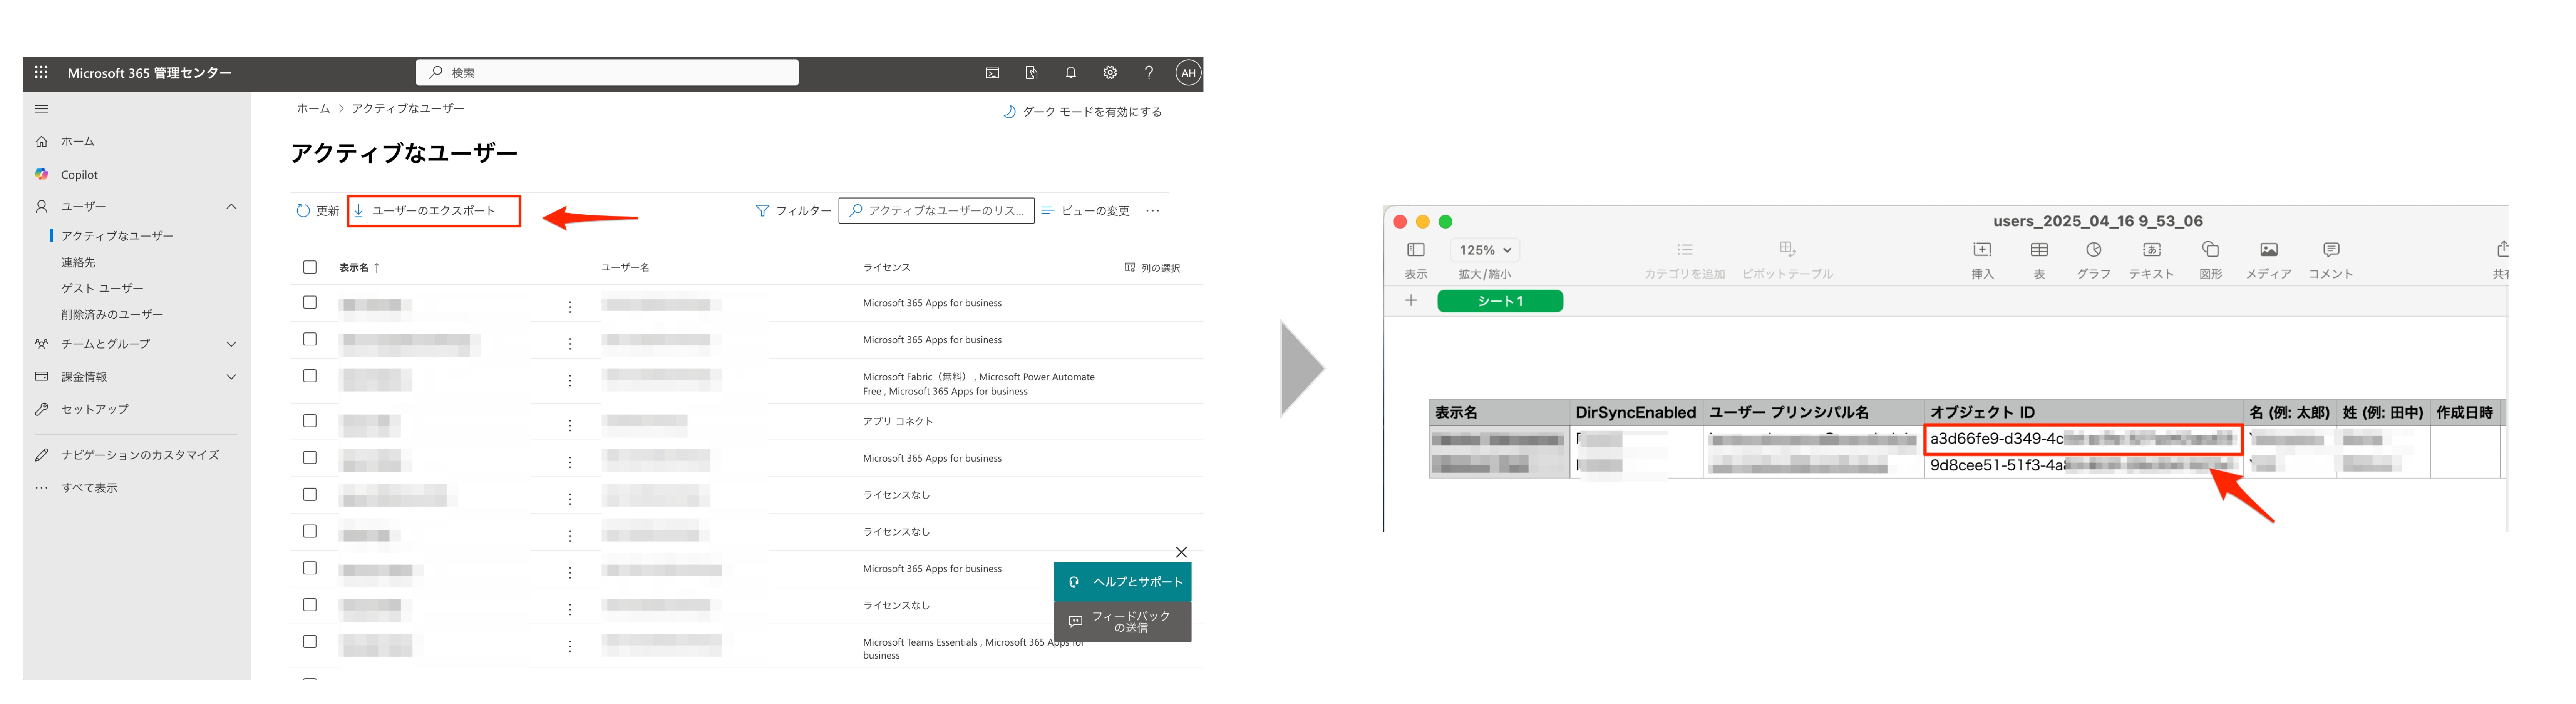Open セットアップ in navigation
The height and width of the screenshot is (704, 2576).
95,409
